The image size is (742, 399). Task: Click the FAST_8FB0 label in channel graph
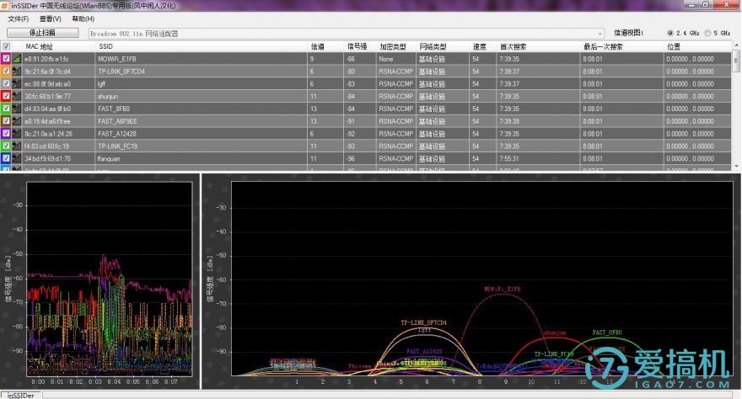(606, 332)
